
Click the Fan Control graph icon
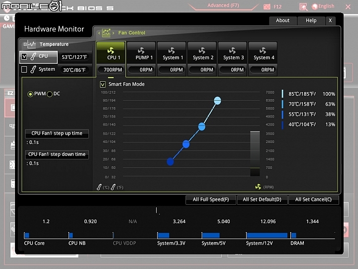(106, 33)
